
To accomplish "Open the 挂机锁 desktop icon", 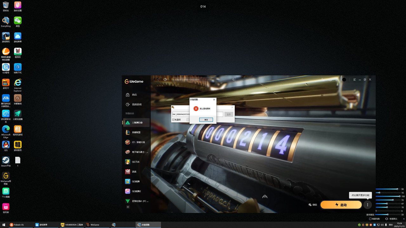I will [6, 208].
